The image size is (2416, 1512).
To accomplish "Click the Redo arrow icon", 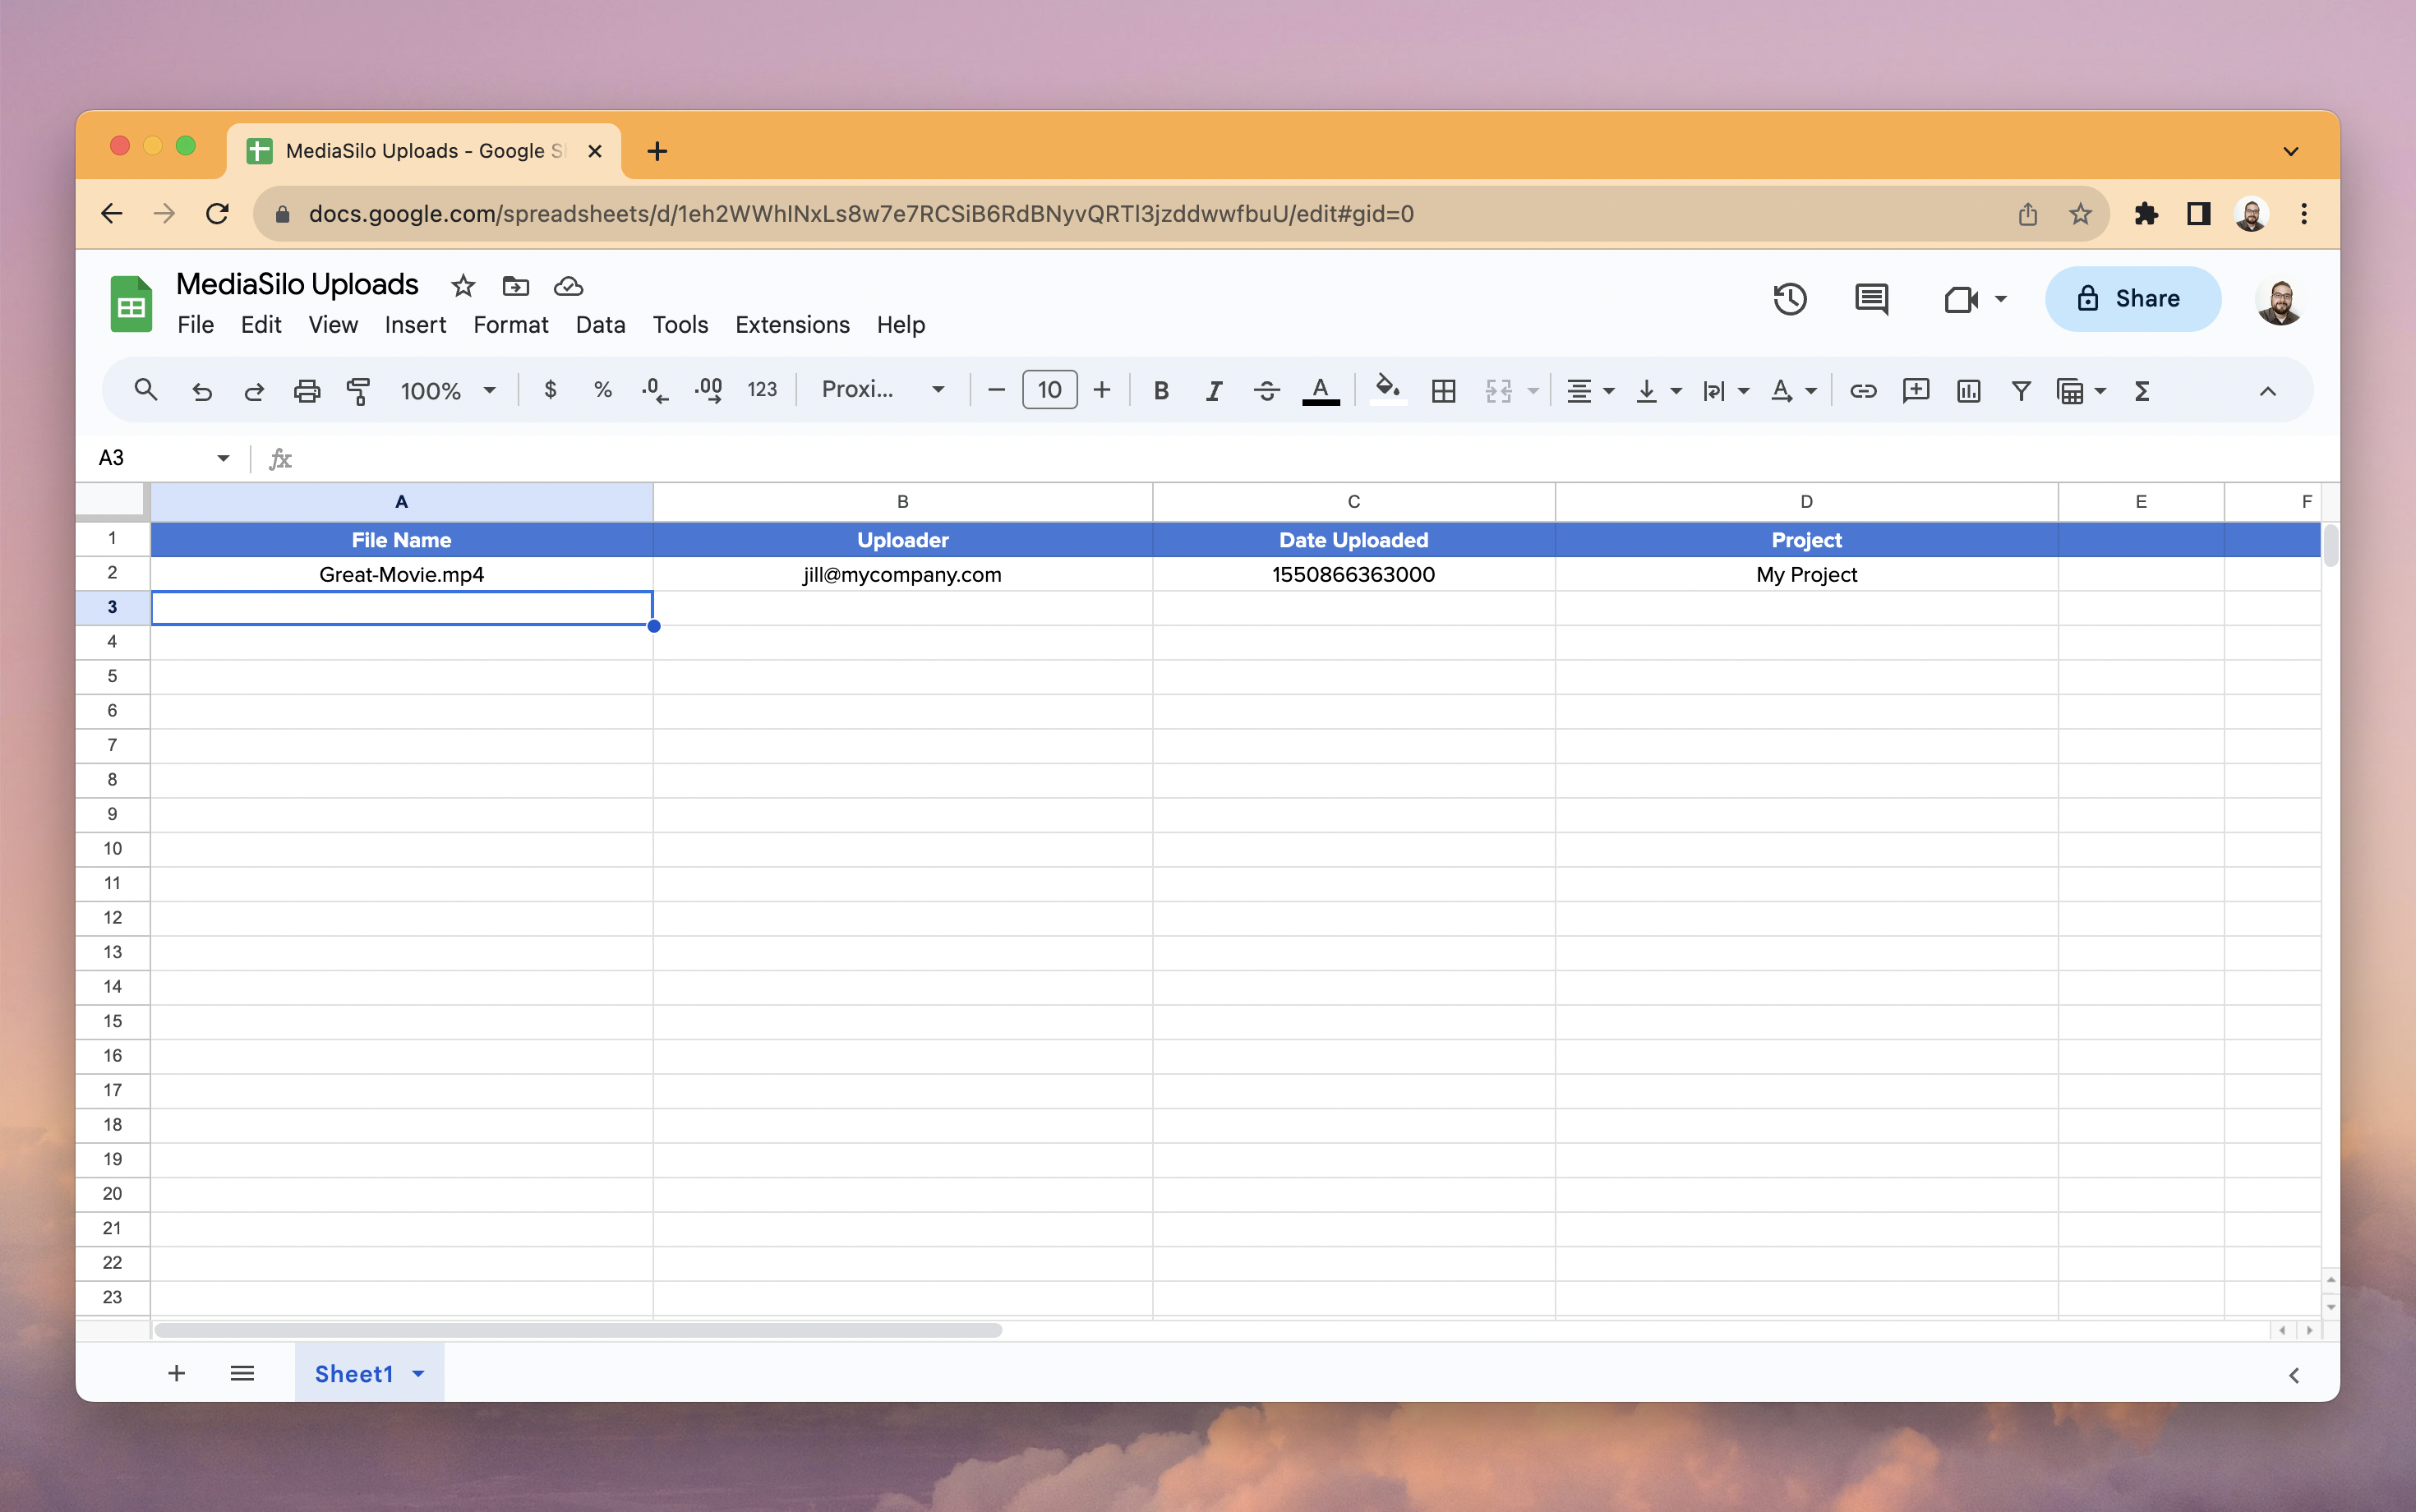I will point(254,391).
